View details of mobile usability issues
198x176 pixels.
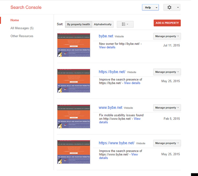pyautogui.click(x=137, y=119)
